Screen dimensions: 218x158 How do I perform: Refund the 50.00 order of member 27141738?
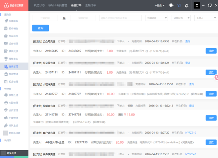point(211,118)
